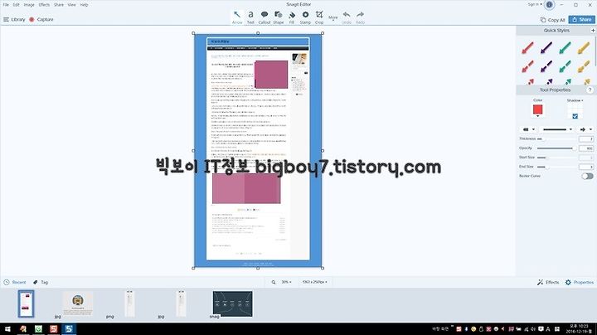597x335 pixels.
Task: Apply the dashed green arrow quick style
Action: click(x=565, y=66)
